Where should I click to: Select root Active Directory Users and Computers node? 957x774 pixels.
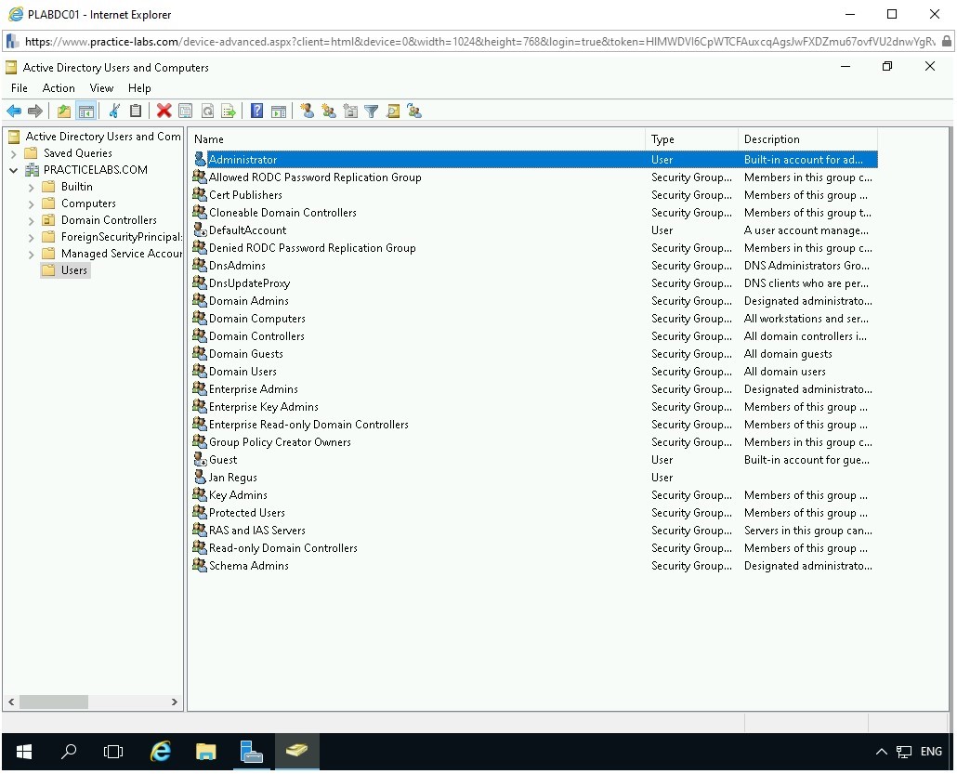pyautogui.click(x=102, y=137)
